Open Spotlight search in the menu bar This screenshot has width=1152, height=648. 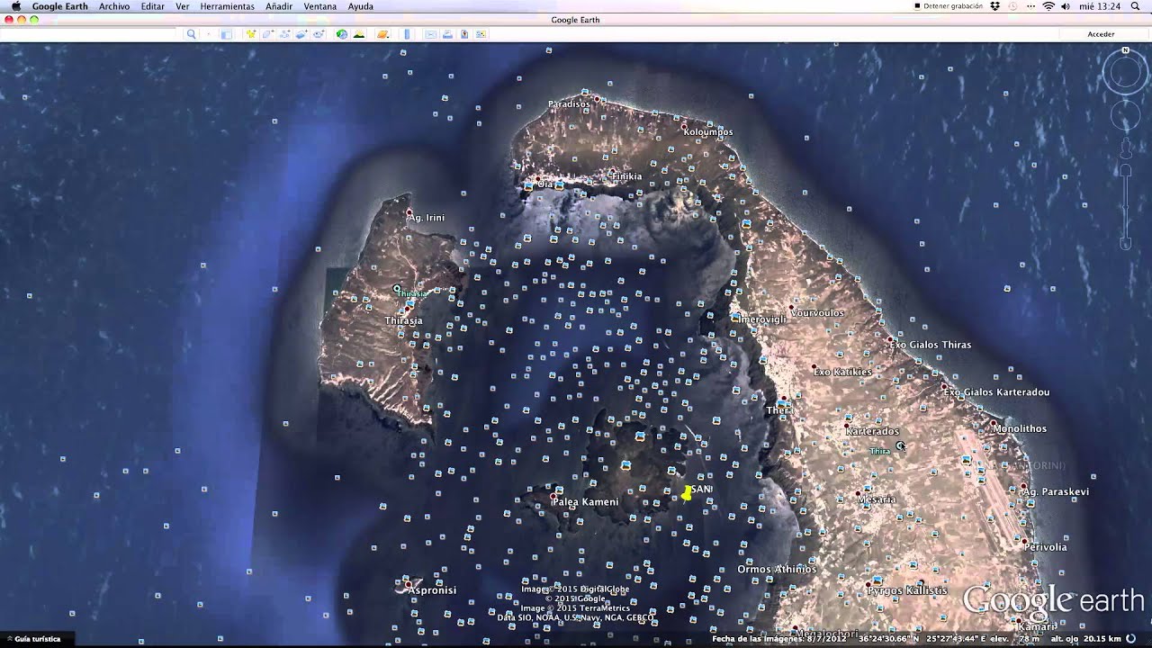point(1133,6)
